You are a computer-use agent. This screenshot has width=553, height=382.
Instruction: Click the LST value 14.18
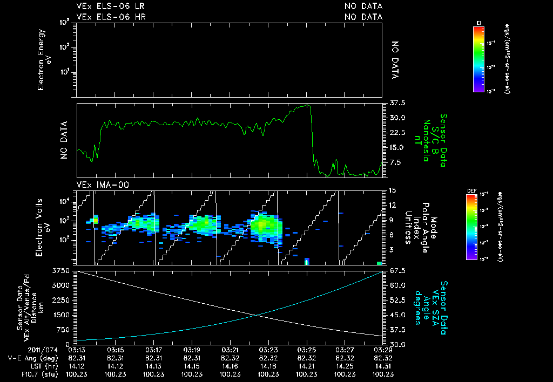(x=268, y=366)
